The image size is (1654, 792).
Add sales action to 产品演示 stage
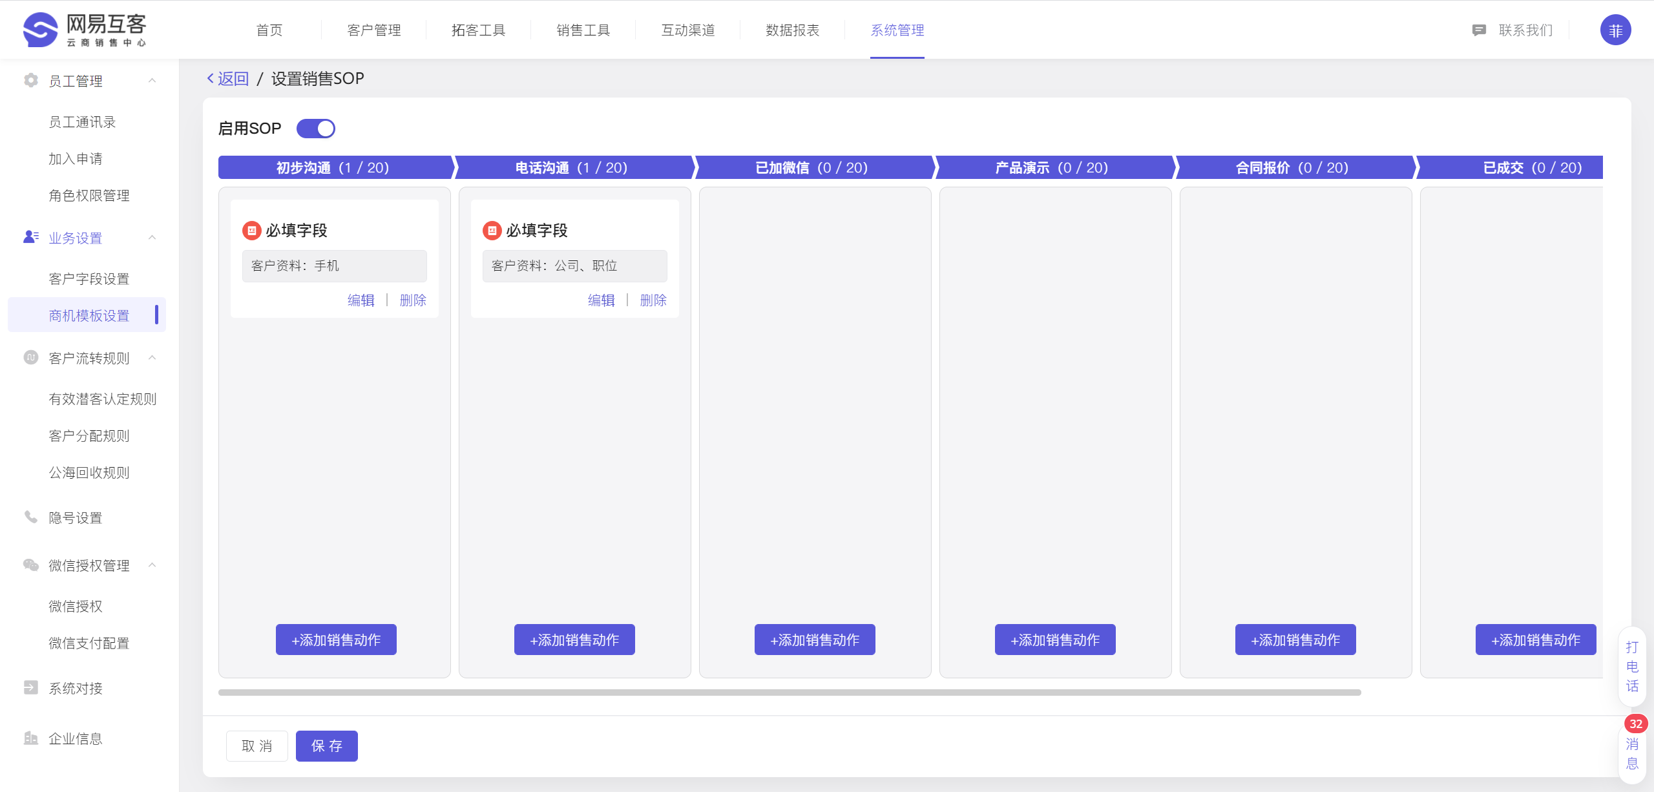point(1055,640)
